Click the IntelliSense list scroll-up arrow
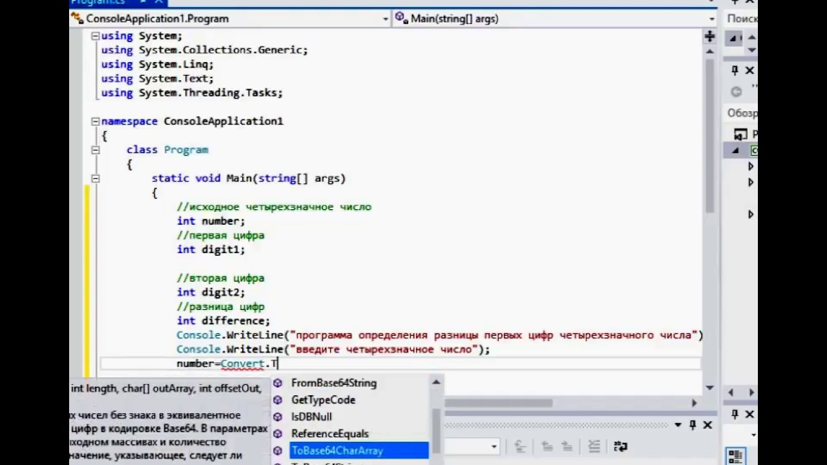Screen dimensions: 827x465 point(436,382)
